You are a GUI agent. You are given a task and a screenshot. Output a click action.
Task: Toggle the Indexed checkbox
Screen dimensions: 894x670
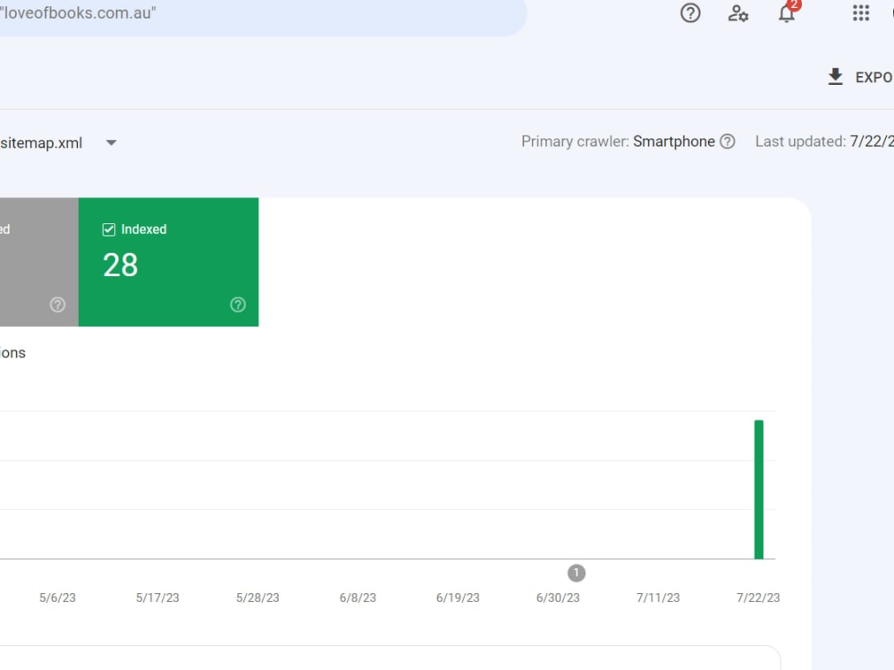pos(108,230)
